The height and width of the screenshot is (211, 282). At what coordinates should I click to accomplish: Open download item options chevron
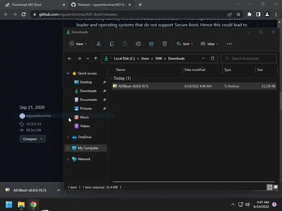point(58,190)
